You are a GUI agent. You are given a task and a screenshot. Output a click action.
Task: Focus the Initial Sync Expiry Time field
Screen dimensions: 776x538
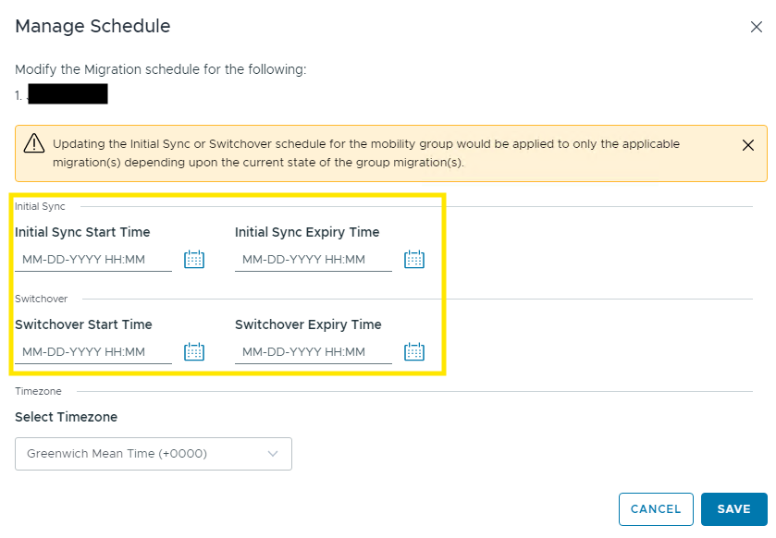tap(313, 260)
